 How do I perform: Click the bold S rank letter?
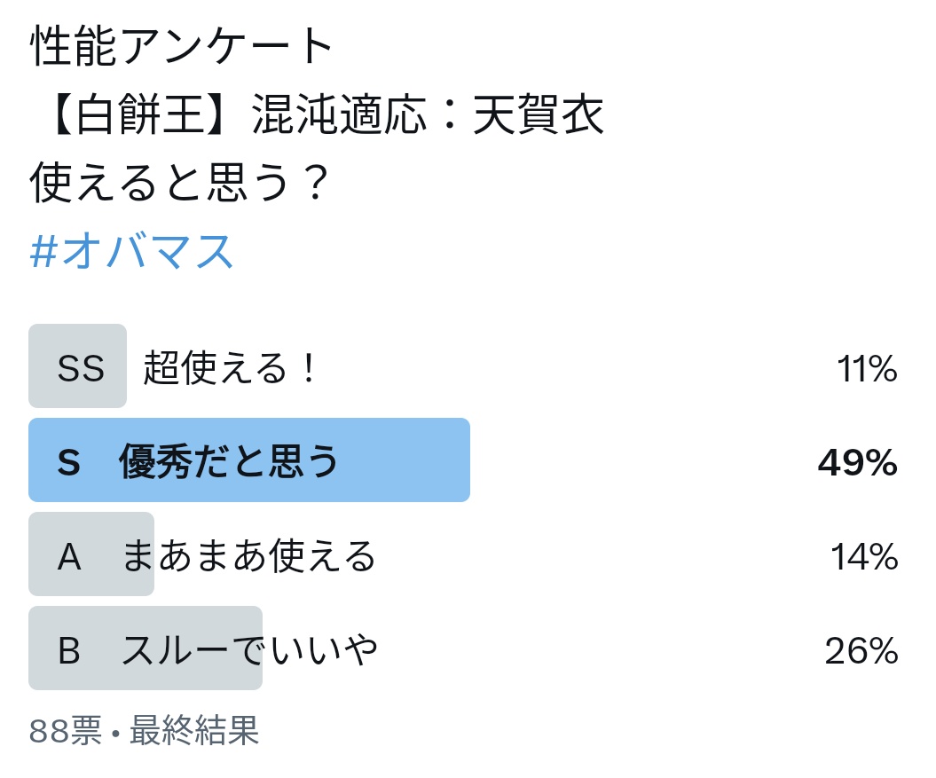68,462
